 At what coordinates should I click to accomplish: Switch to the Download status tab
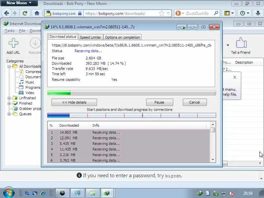[63, 37]
